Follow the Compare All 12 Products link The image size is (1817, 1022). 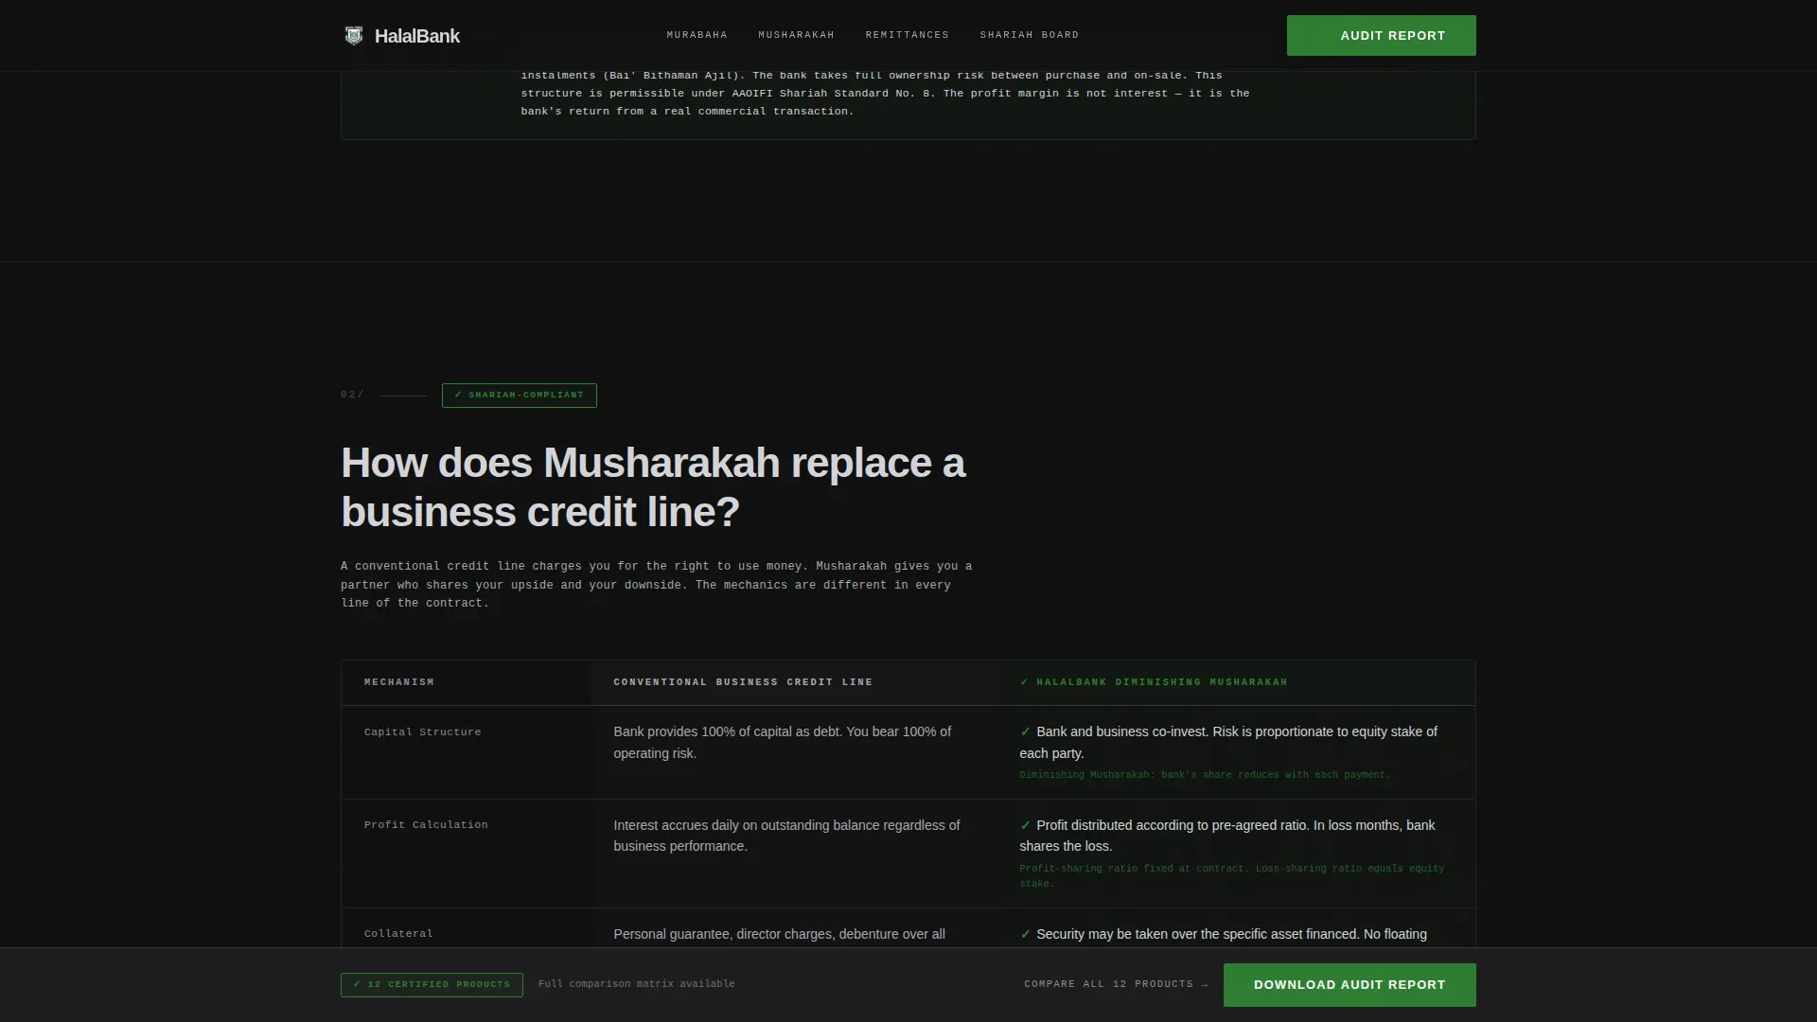pyautogui.click(x=1116, y=984)
